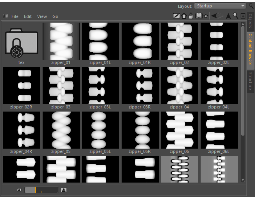Select the zipper_04 thumbnail
255x197 pixels.
180,85
